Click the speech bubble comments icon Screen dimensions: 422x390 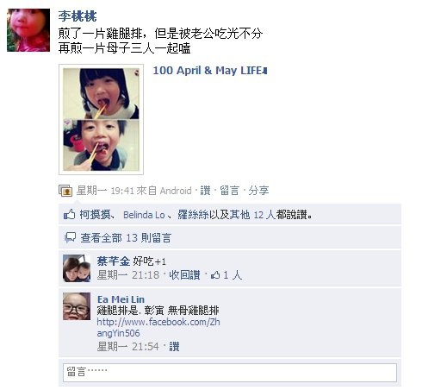point(70,237)
